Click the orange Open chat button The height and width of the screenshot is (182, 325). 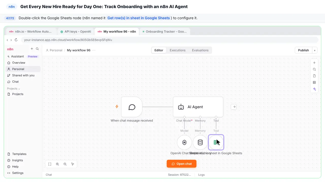point(182,164)
